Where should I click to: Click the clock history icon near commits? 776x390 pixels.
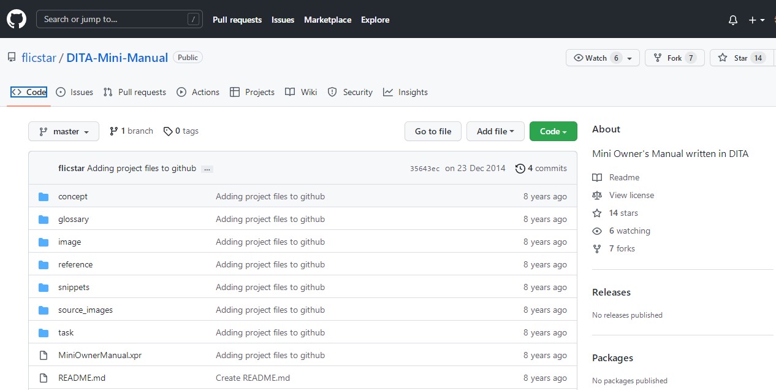[x=520, y=168]
